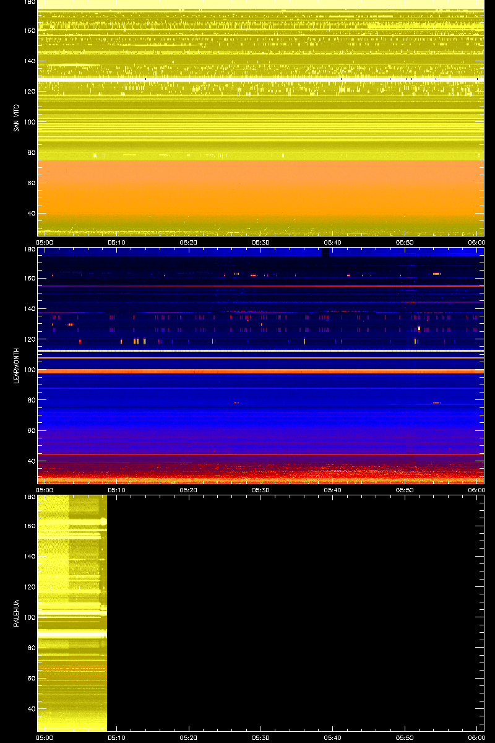Click 05:20 time label under Learmonth
The image size is (495, 743).
click(189, 490)
